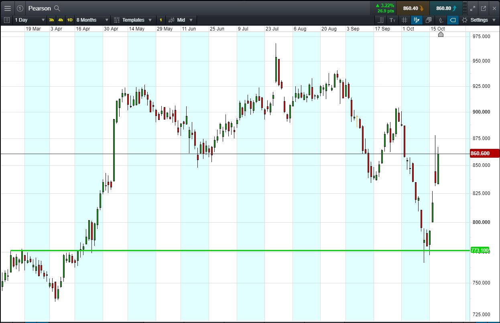
Task: Click the yellow 1 template shortcut
Action: [161, 20]
